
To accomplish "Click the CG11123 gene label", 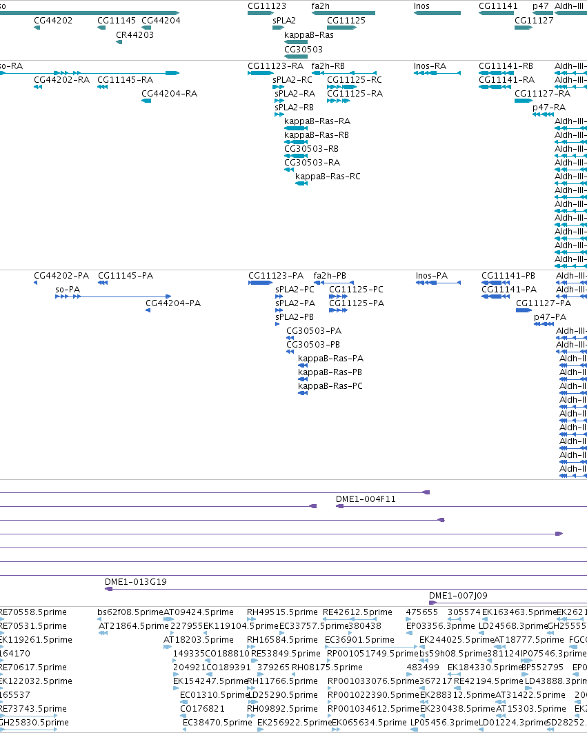I will click(x=267, y=6).
